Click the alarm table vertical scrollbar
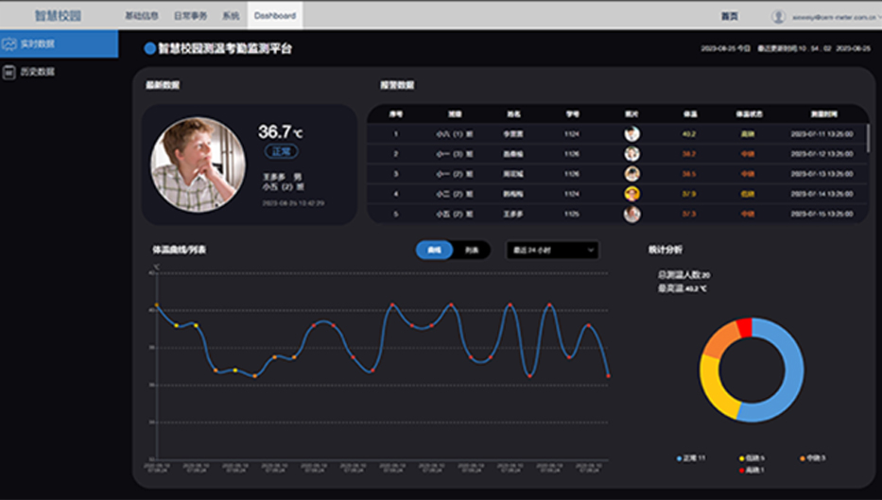The width and height of the screenshot is (882, 500). tap(868, 138)
